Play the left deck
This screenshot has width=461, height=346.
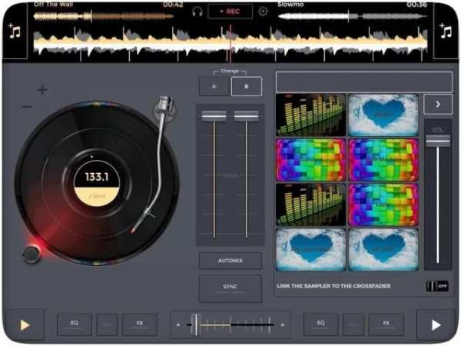[x=25, y=325]
